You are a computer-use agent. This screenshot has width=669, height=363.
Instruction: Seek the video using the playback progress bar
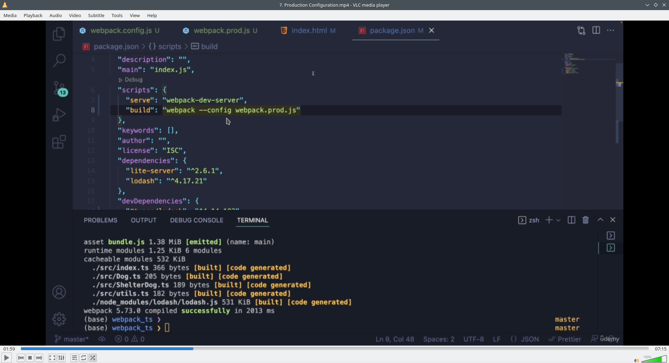pos(334,349)
